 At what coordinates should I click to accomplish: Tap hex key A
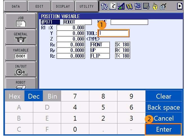(19, 107)
